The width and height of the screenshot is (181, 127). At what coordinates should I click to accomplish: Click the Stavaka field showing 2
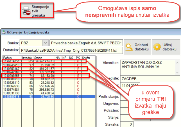(127, 124)
